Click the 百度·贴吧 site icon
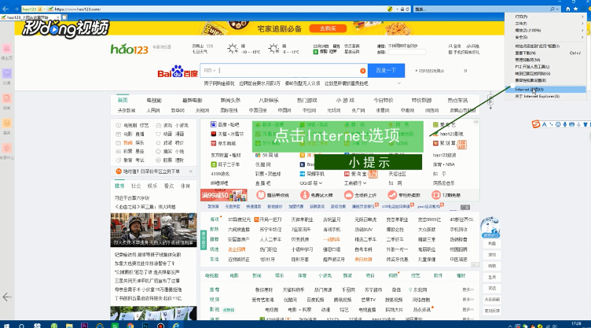 [x=213, y=124]
